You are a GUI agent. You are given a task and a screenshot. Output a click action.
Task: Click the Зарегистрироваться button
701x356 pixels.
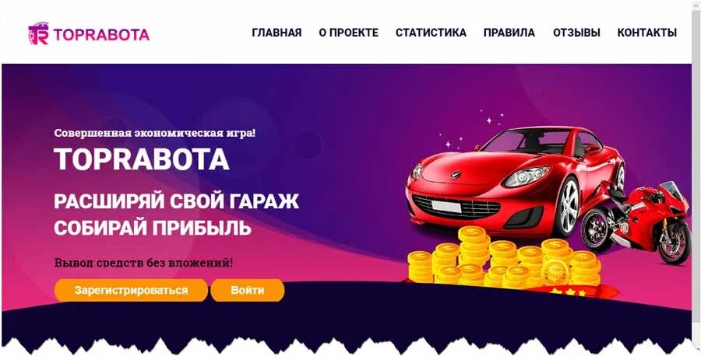click(x=131, y=291)
